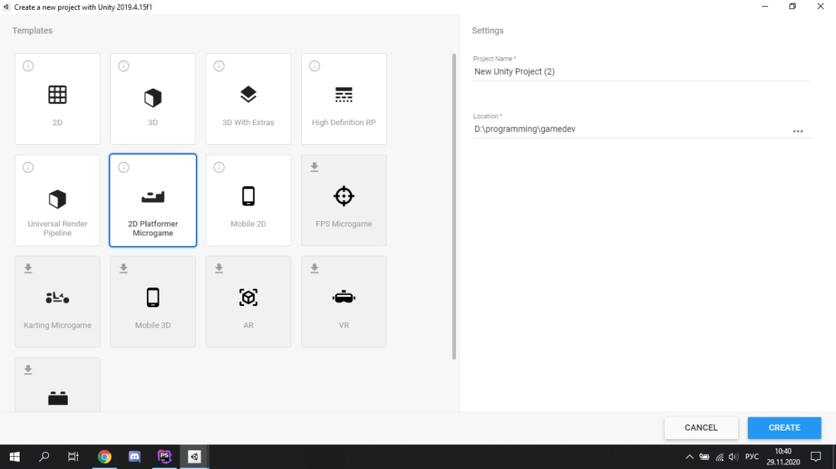
Task: Pick the High Definition RP template icon
Action: point(344,95)
